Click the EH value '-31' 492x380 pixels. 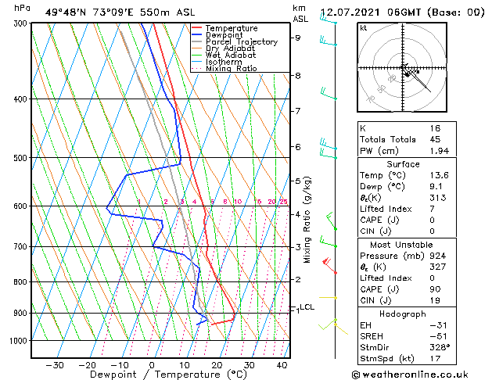click(438, 325)
